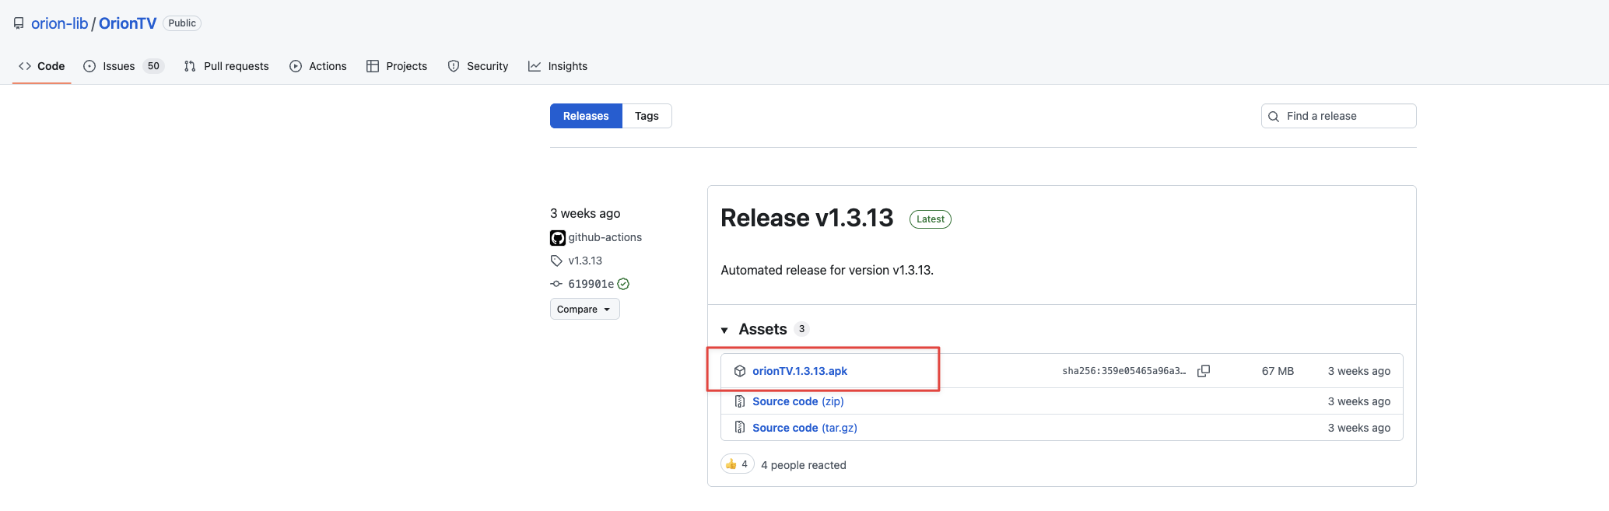This screenshot has height=511, width=1609.
Task: Click the zip file icon for Source code (zip)
Action: [740, 401]
